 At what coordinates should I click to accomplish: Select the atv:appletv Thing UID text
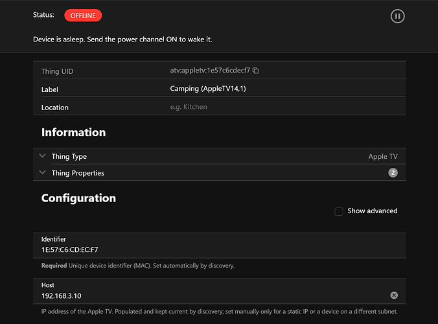210,71
